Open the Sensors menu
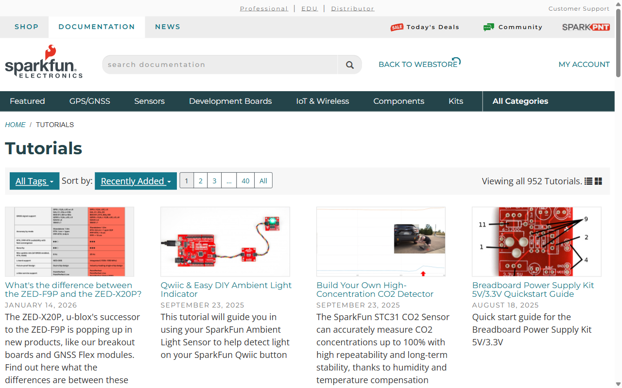 pyautogui.click(x=150, y=101)
